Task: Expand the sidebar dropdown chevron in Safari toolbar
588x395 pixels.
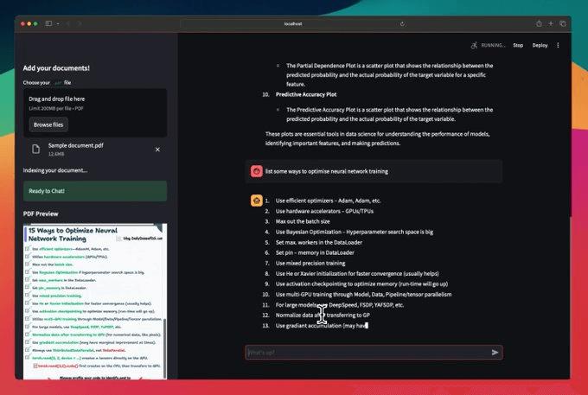Action: 58,23
